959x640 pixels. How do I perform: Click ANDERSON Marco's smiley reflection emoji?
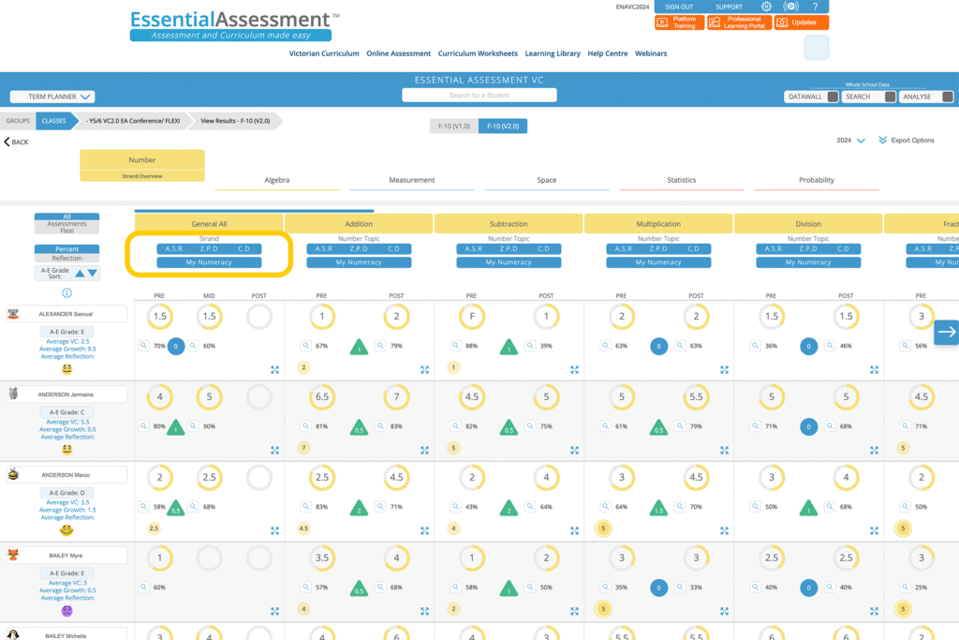66,529
